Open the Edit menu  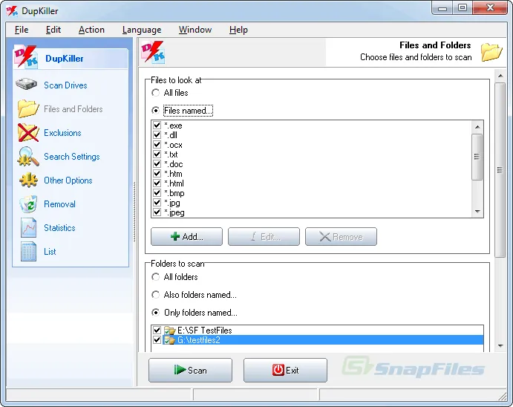click(x=53, y=30)
